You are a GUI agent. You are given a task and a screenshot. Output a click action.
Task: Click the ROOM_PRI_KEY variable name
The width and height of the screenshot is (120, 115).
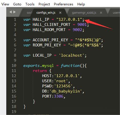[47, 45]
